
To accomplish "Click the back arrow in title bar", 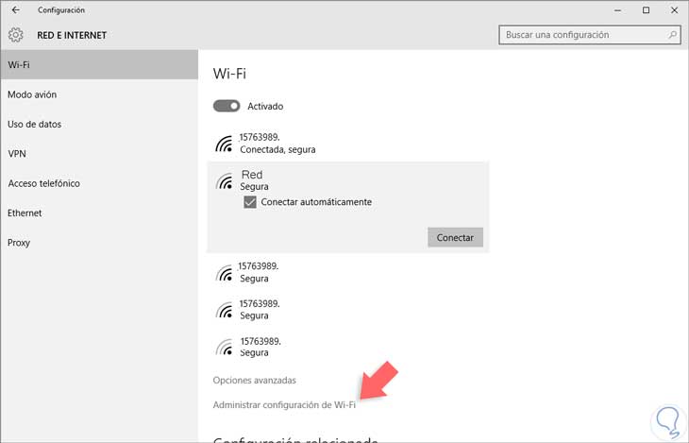I will click(15, 10).
